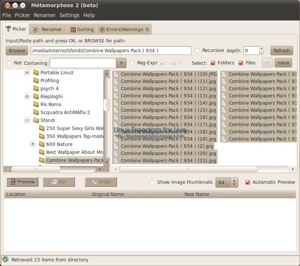The width and height of the screenshot is (300, 266).
Task: Click the folder icon beside Ris Roma
Action: (x=36, y=104)
